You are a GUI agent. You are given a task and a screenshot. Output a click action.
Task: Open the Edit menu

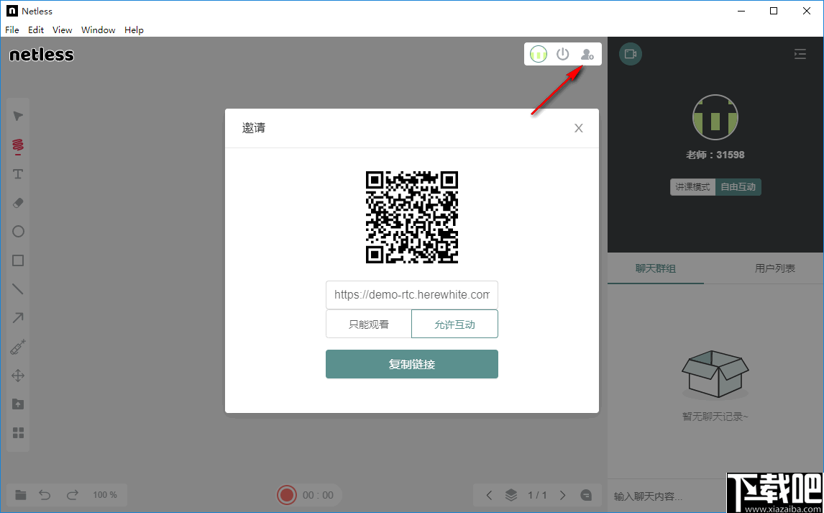36,30
